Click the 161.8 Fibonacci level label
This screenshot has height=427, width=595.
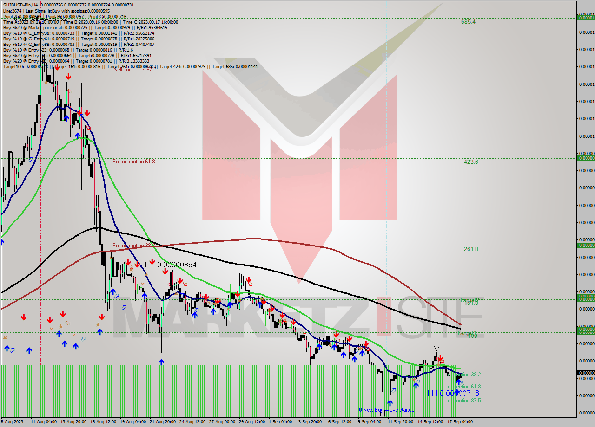471,303
